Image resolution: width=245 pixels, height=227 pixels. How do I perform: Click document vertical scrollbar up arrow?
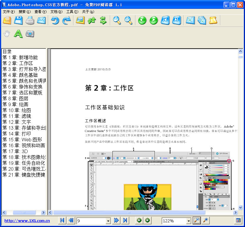[240, 51]
